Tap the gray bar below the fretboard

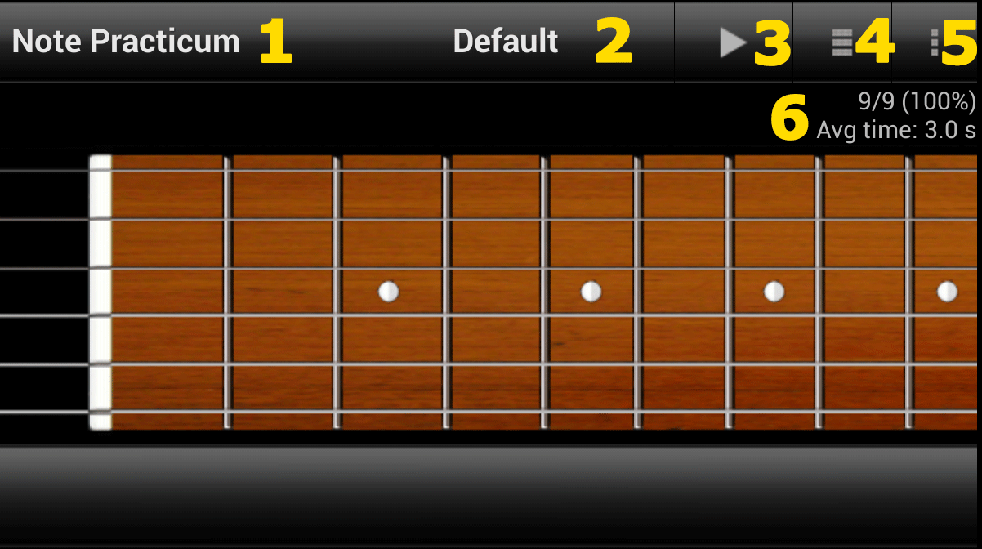pos(489,495)
